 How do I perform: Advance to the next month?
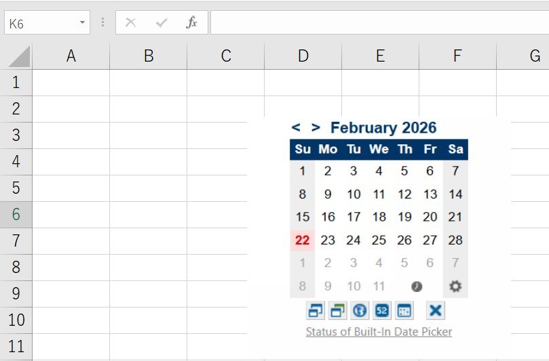(316, 127)
